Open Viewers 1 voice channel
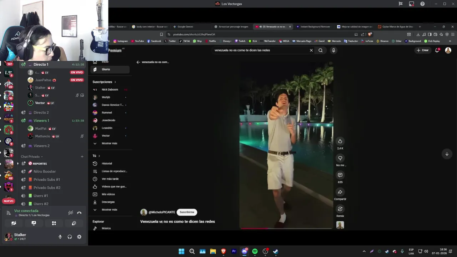457x257 pixels. coord(52,121)
